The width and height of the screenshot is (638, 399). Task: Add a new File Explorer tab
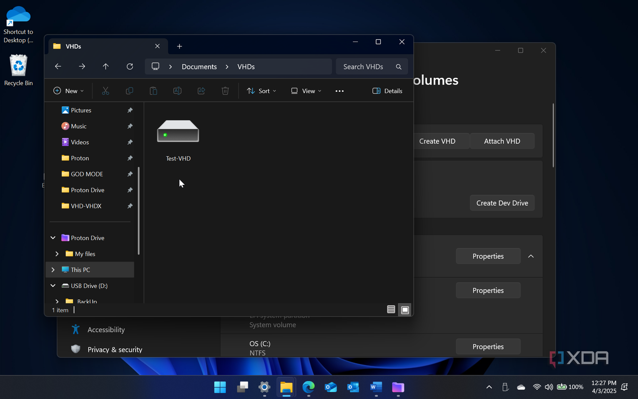pos(179,46)
